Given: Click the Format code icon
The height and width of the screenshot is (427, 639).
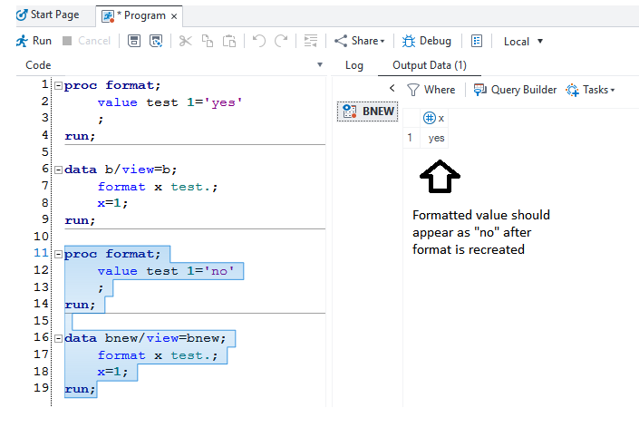Looking at the screenshot, I should click(x=310, y=41).
